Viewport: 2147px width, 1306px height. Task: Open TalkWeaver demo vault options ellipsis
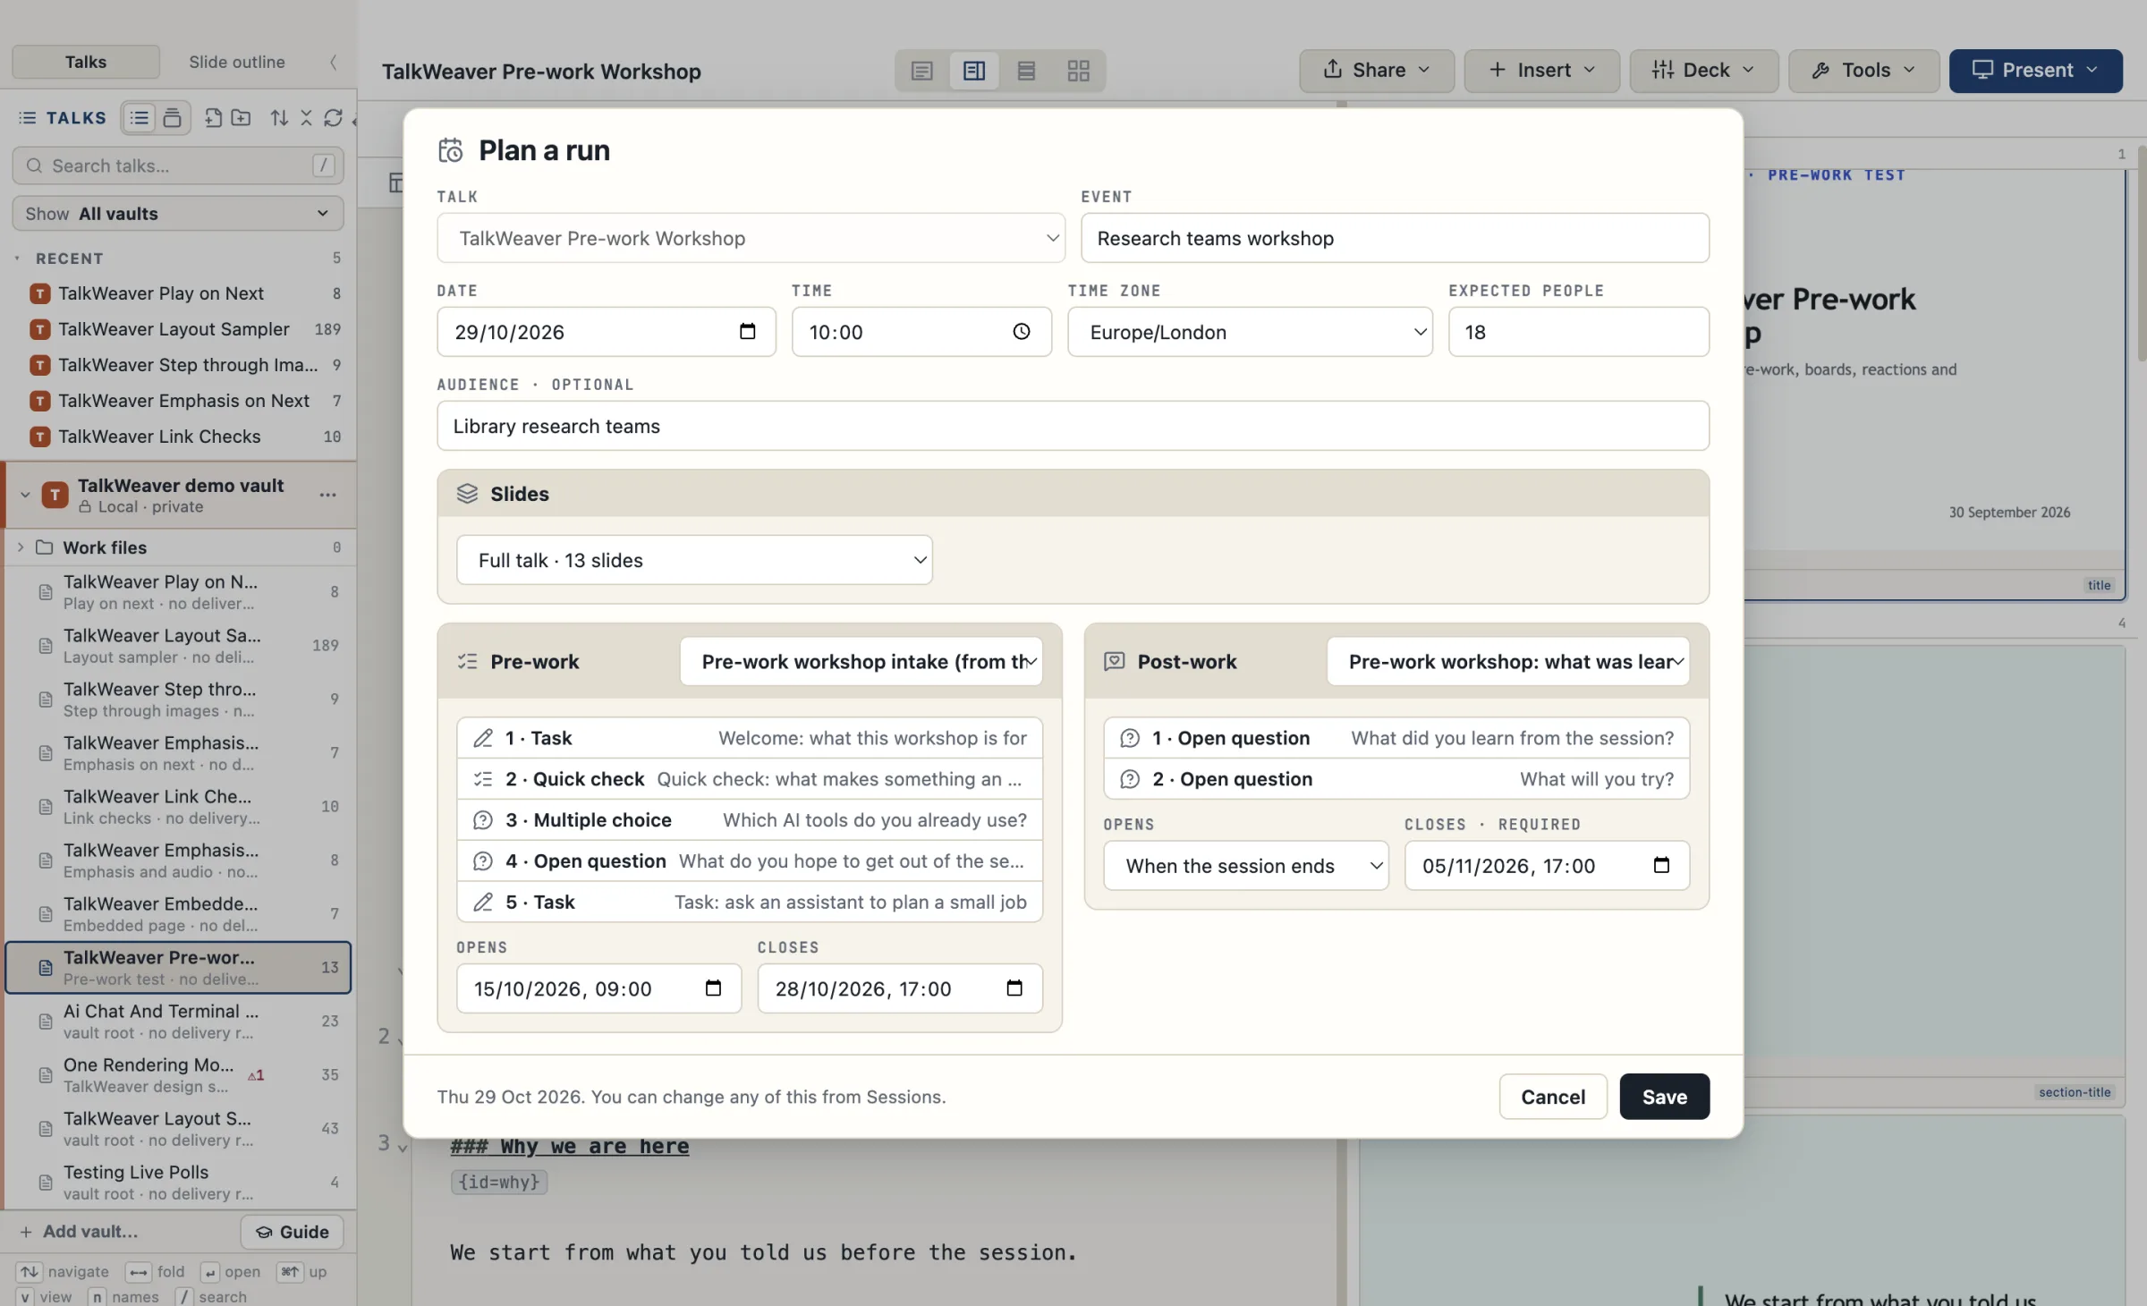pos(327,495)
